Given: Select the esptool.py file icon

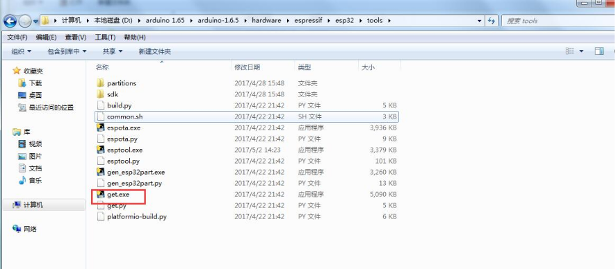Looking at the screenshot, I should coord(101,161).
